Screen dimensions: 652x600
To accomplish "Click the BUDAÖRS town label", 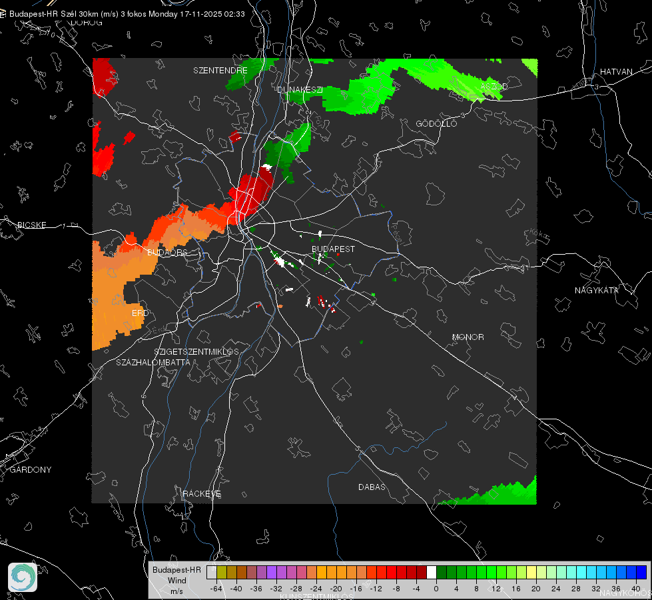I will pos(167,252).
